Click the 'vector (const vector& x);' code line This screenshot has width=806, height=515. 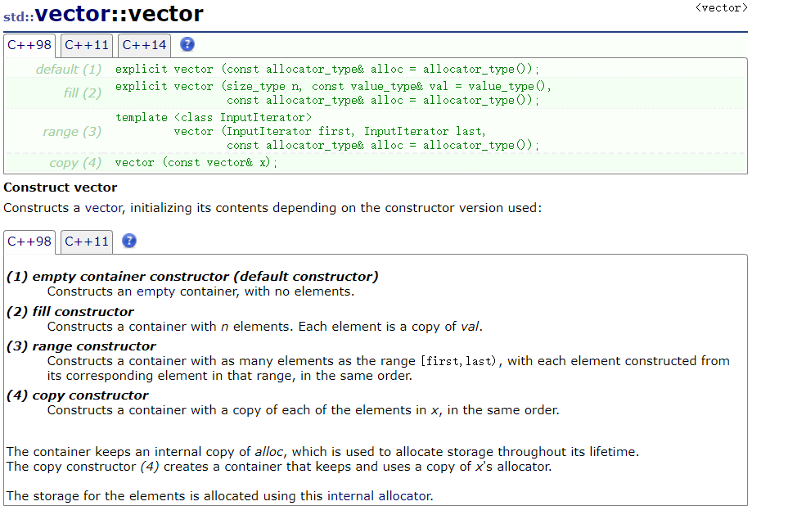[x=196, y=163]
